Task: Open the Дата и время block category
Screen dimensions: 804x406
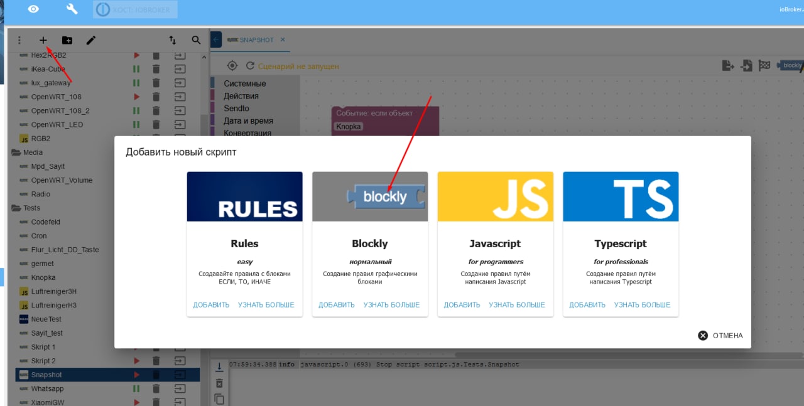Action: [x=248, y=120]
